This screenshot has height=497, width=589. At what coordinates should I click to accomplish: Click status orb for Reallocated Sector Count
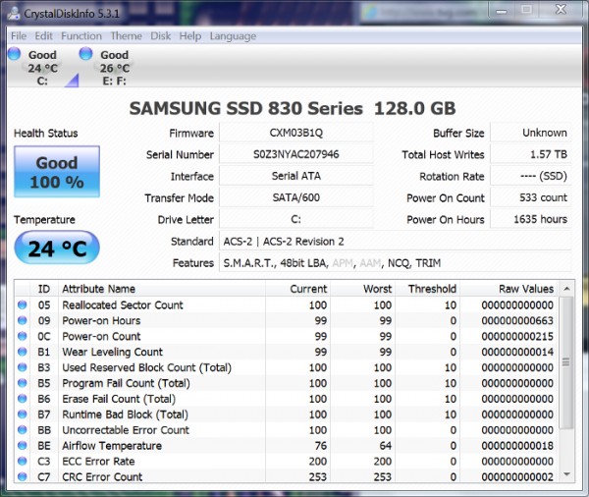click(x=23, y=304)
